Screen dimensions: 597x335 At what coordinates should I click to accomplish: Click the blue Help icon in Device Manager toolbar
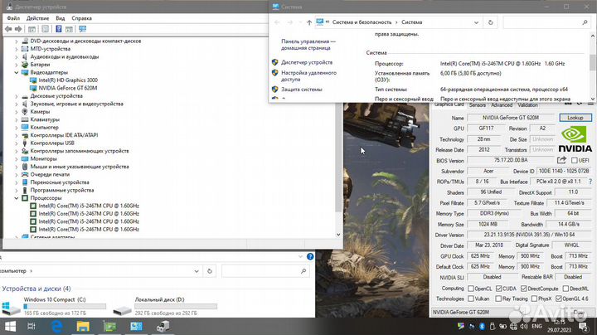pos(59,29)
